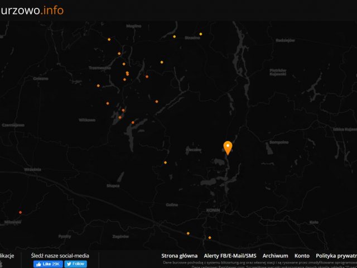Open the Konto page

point(302,256)
